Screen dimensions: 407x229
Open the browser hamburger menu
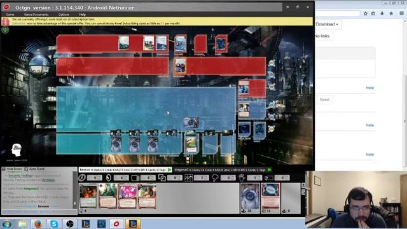401,13
